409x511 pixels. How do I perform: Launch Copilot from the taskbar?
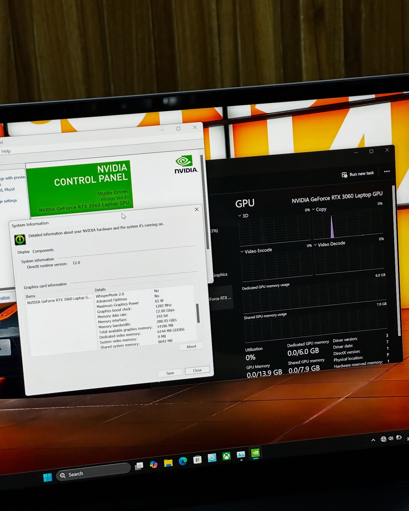[x=154, y=464]
